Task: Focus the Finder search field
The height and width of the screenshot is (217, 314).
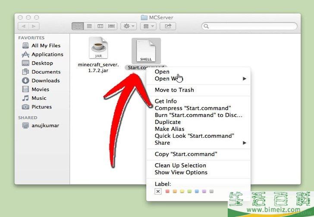Action: (249, 26)
